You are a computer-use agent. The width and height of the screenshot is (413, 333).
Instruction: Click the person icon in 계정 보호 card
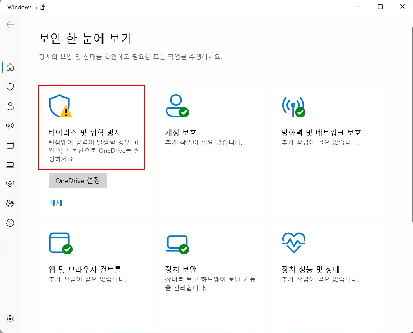coord(177,106)
